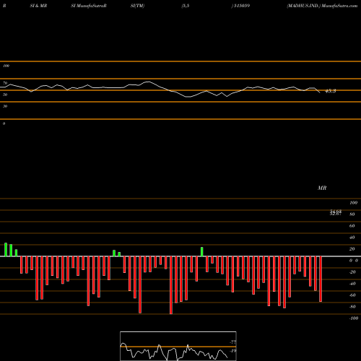361x361 pixels.
Task: Select the MR axis label '-40'
Action: 352,284
